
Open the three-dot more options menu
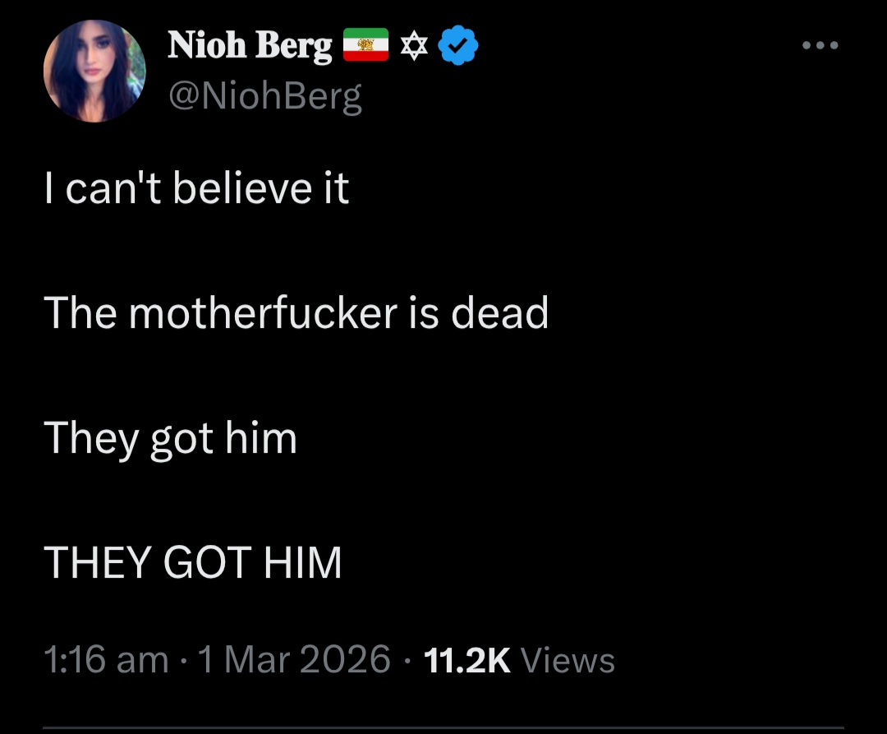click(x=821, y=46)
